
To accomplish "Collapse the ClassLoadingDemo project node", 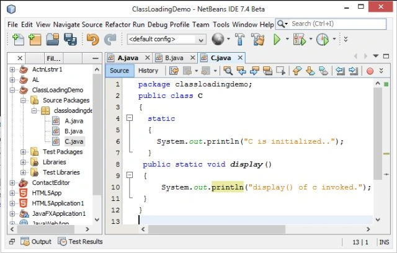I will (x=12, y=90).
